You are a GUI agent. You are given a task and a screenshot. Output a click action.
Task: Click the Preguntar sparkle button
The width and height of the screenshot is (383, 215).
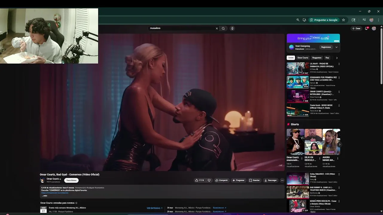pyautogui.click(x=238, y=180)
